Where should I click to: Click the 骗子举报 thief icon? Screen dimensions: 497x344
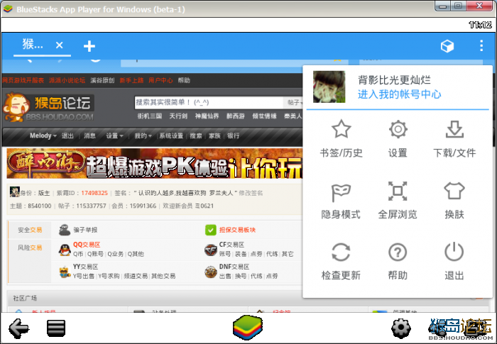[65, 230]
